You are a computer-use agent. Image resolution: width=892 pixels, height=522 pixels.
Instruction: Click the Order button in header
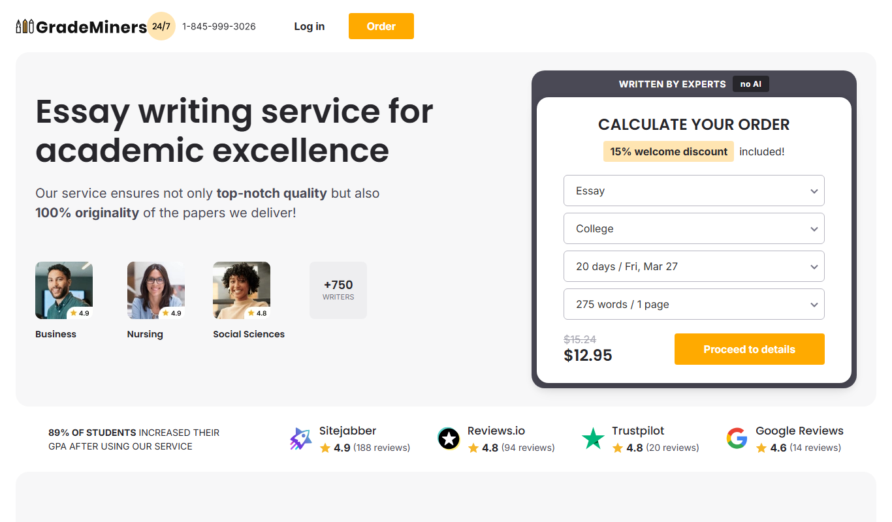(381, 26)
